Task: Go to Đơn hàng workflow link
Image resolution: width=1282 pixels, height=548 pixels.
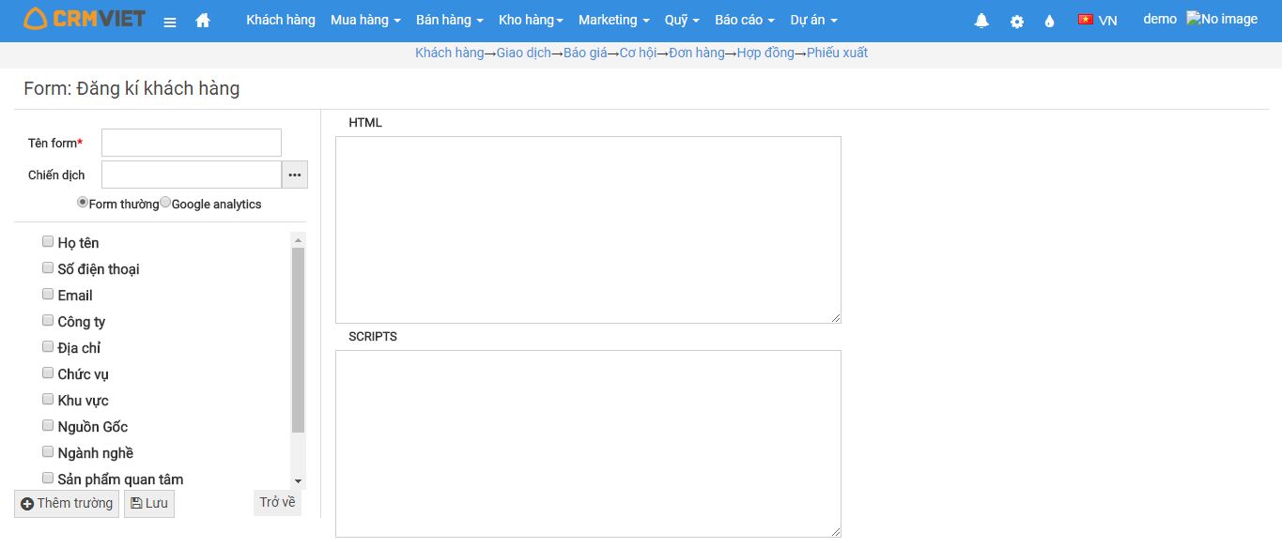Action: click(697, 53)
